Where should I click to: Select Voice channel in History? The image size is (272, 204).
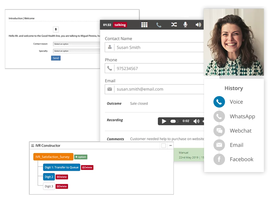(219, 102)
